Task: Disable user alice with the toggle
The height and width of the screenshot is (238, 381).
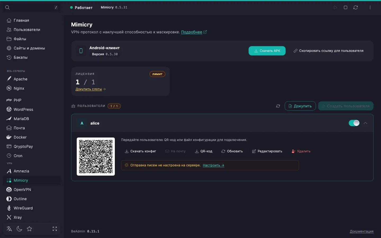Action: pyautogui.click(x=354, y=123)
